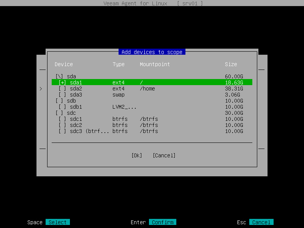Select the sda3 device name
The width and height of the screenshot is (304, 228).
coord(76,95)
